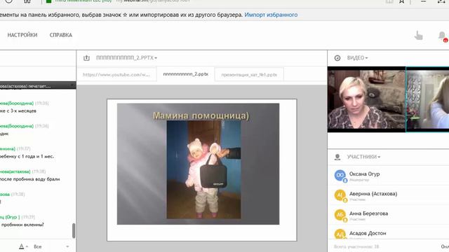The height and width of the screenshot is (252, 449).
Task: Open the notifications bell icon
Action: [443, 36]
